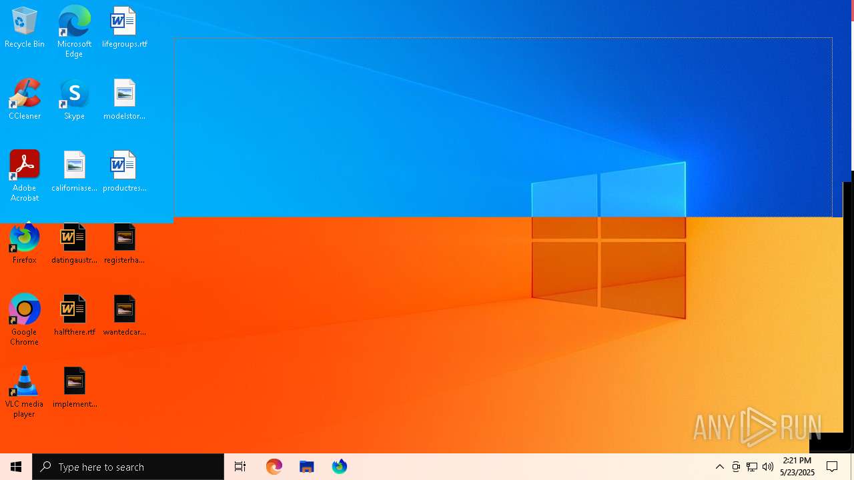Viewport: 854px width, 480px height.
Task: Select the datingaustr... Word document icon
Action: point(74,244)
